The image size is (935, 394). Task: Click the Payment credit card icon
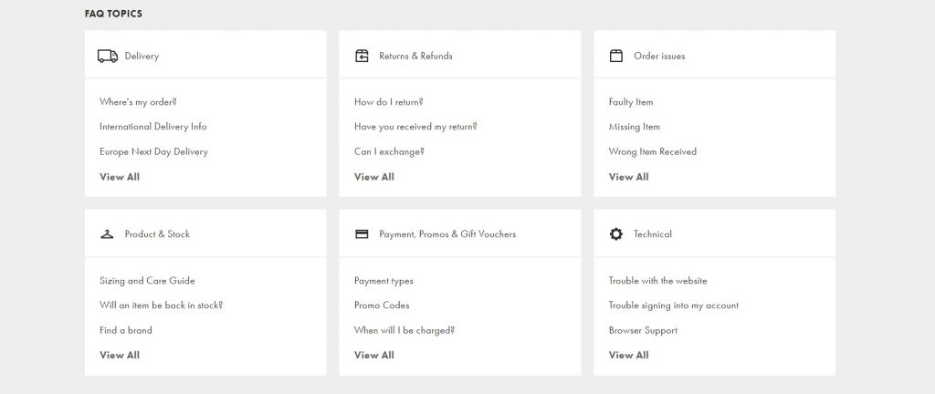(362, 234)
